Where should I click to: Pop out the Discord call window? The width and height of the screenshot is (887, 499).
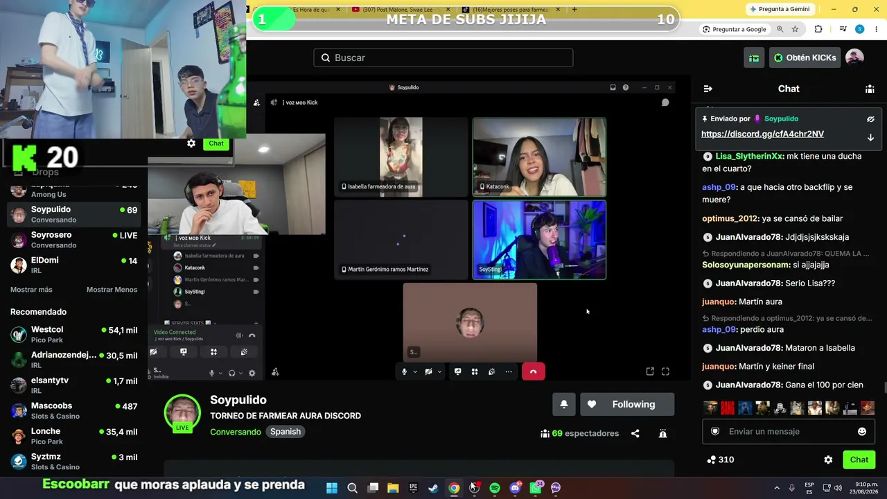650,371
